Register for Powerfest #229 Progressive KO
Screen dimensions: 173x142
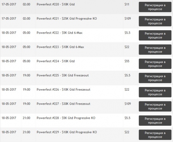(155, 135)
